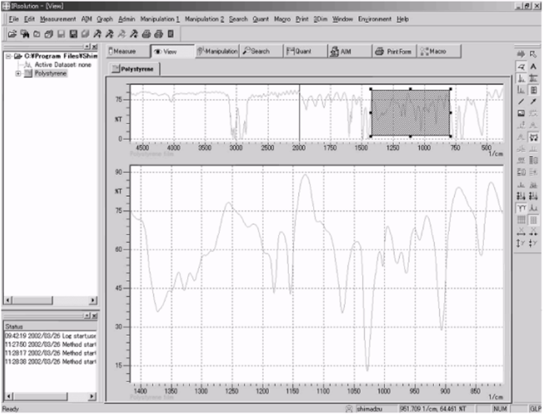Select the letter A text annotation tool
Image resolution: width=543 pixels, height=414 pixels.
534,66
